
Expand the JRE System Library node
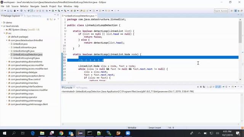click(4, 30)
